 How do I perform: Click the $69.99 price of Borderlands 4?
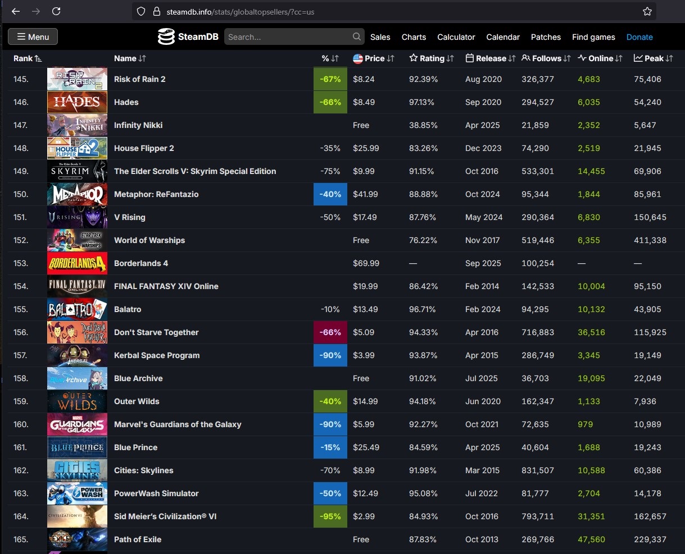tap(366, 263)
